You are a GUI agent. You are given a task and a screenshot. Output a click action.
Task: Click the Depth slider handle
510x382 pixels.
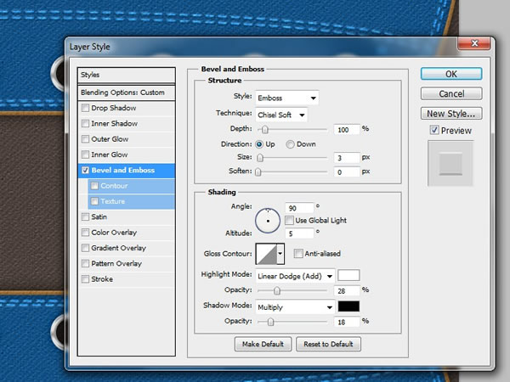[x=264, y=130]
